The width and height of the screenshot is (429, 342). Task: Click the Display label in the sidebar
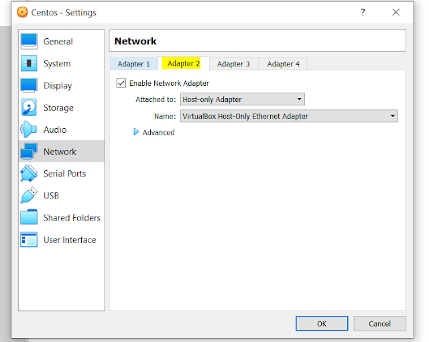(58, 86)
